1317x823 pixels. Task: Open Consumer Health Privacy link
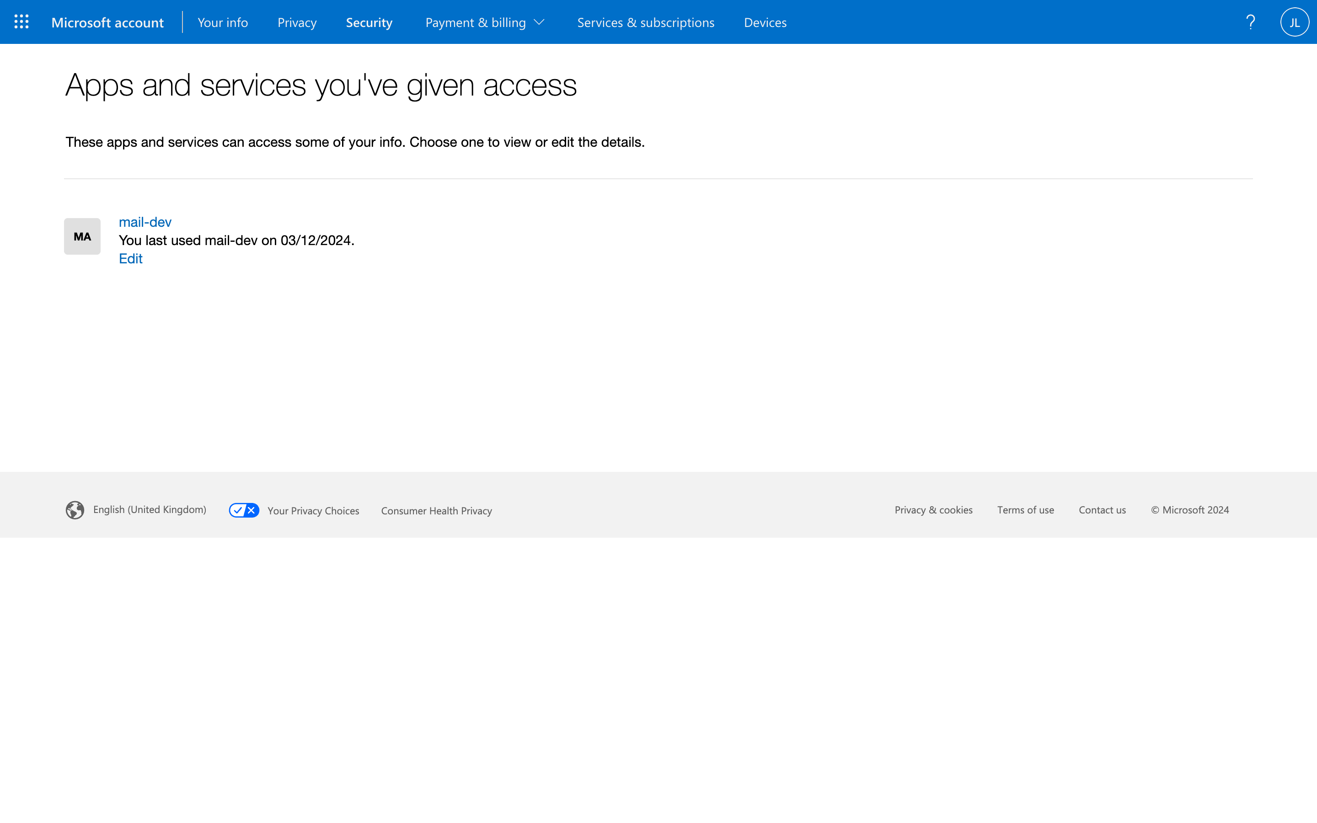[436, 511]
